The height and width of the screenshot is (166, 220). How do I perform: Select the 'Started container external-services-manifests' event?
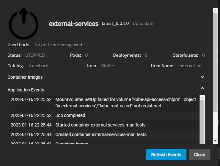pos(100,125)
